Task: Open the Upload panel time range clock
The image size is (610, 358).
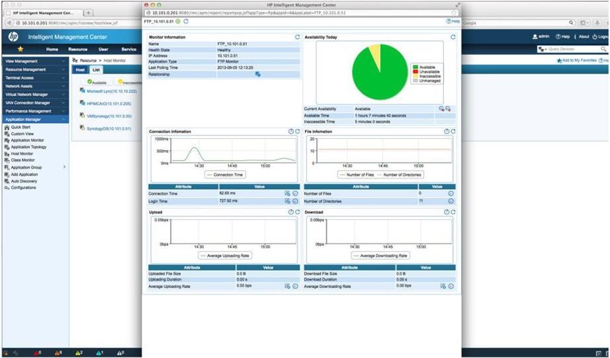Action: click(x=290, y=212)
